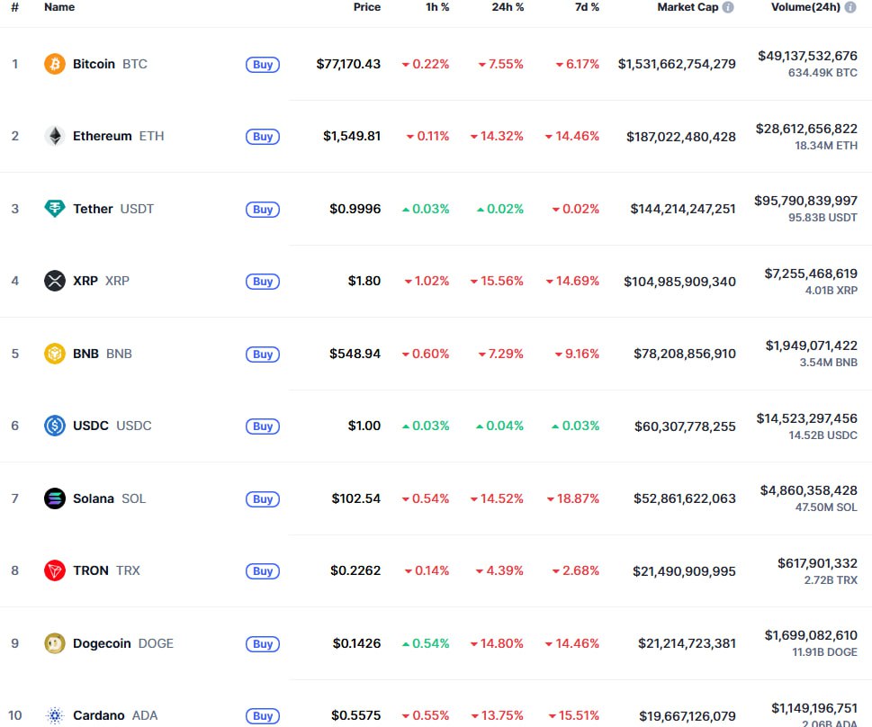Click the Dogecoin logo icon

point(55,643)
